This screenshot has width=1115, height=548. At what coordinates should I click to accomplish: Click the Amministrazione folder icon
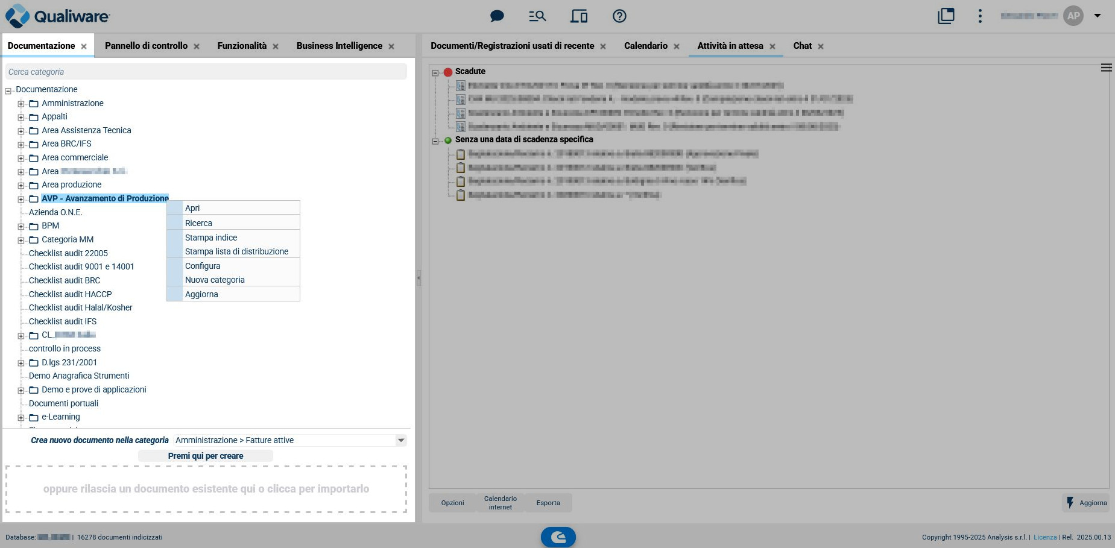(34, 104)
